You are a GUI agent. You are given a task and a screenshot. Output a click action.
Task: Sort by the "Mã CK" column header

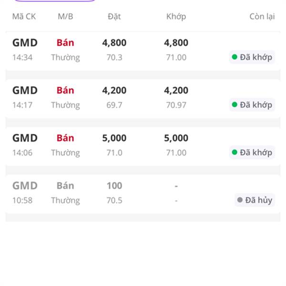click(24, 17)
